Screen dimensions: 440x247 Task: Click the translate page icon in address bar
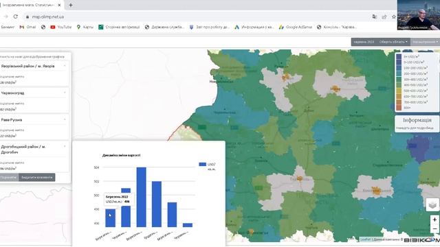coord(374,16)
